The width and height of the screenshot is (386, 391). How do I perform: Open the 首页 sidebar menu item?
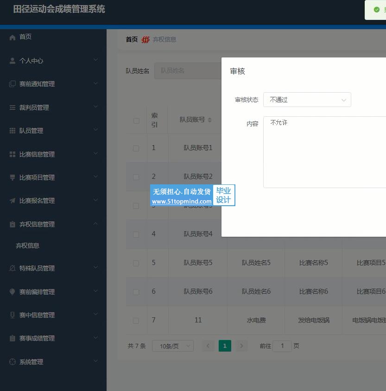pos(53,37)
